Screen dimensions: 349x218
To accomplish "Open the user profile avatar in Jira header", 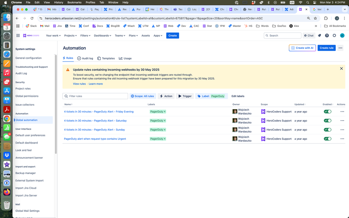I will coord(342,36).
